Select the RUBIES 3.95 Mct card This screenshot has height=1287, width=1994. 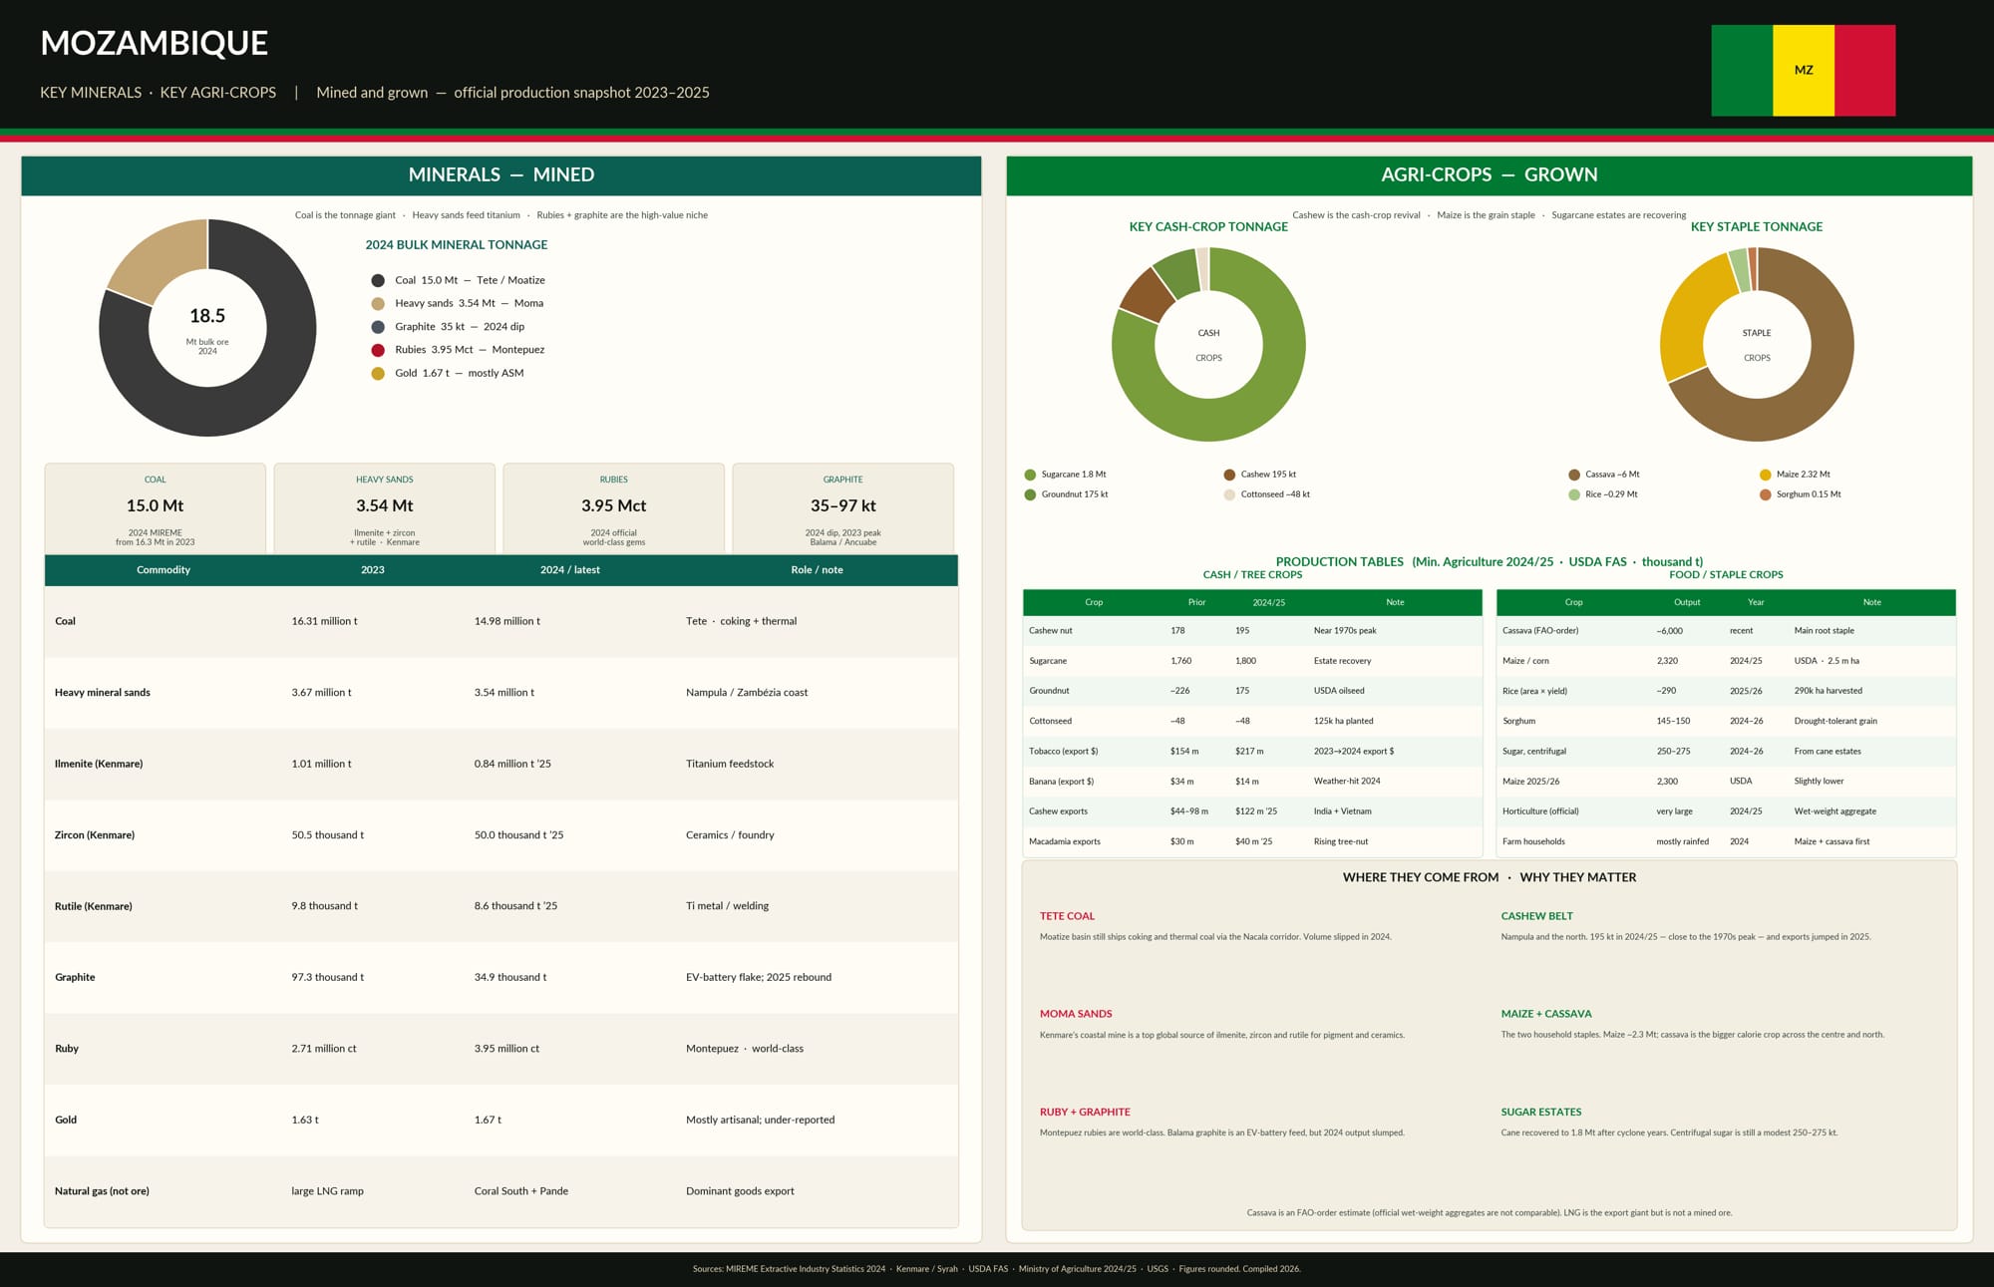pos(614,508)
